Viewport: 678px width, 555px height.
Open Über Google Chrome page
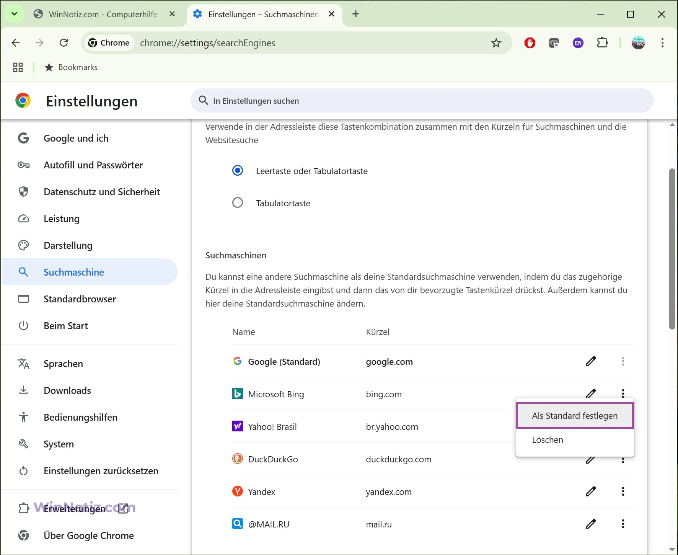(x=90, y=535)
